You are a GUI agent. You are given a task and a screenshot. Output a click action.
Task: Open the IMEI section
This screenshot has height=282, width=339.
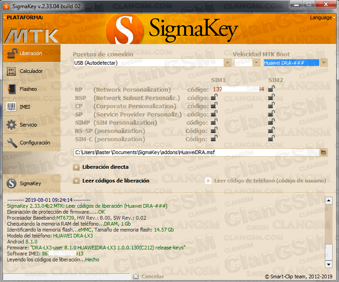(x=32, y=107)
